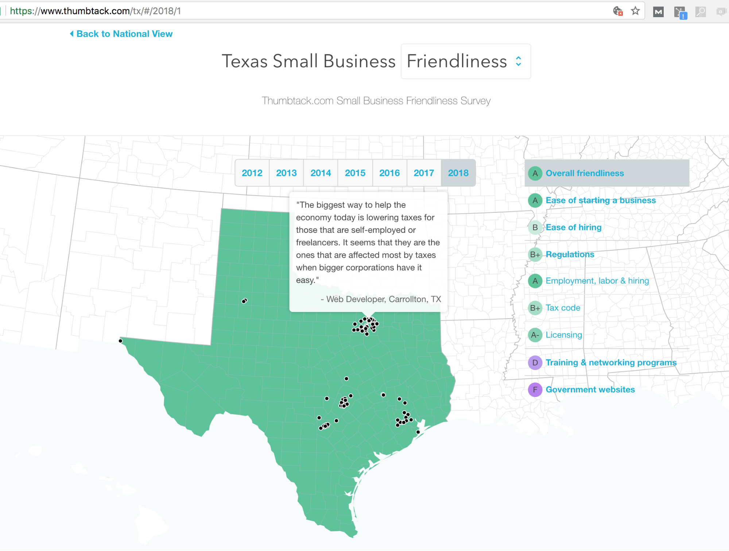
Task: Click the blocked cookies icon in the address bar
Action: 617,11
